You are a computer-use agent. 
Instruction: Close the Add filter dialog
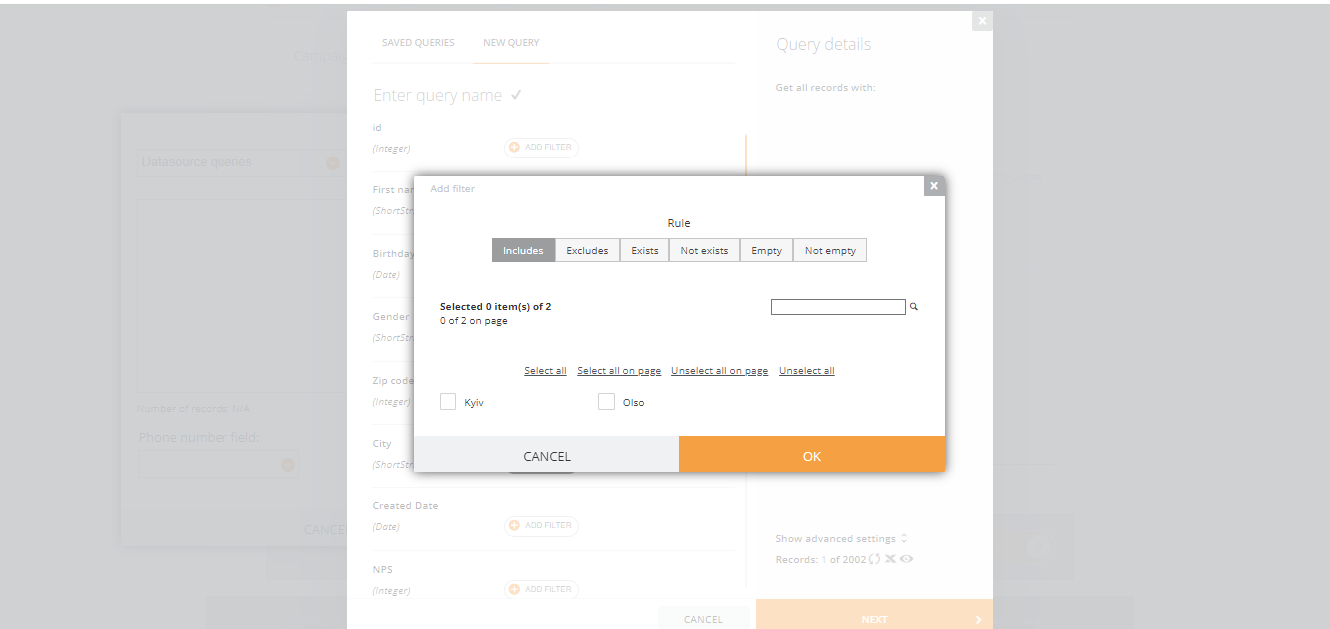[x=934, y=186]
